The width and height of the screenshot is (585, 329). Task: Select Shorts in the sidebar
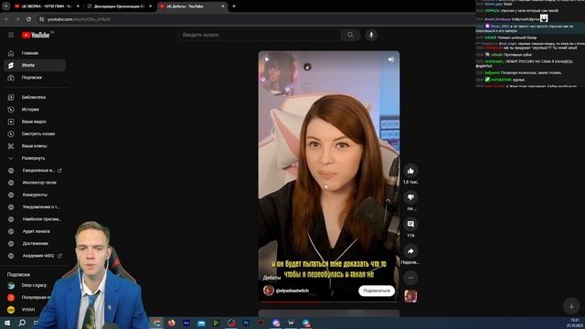[35, 65]
